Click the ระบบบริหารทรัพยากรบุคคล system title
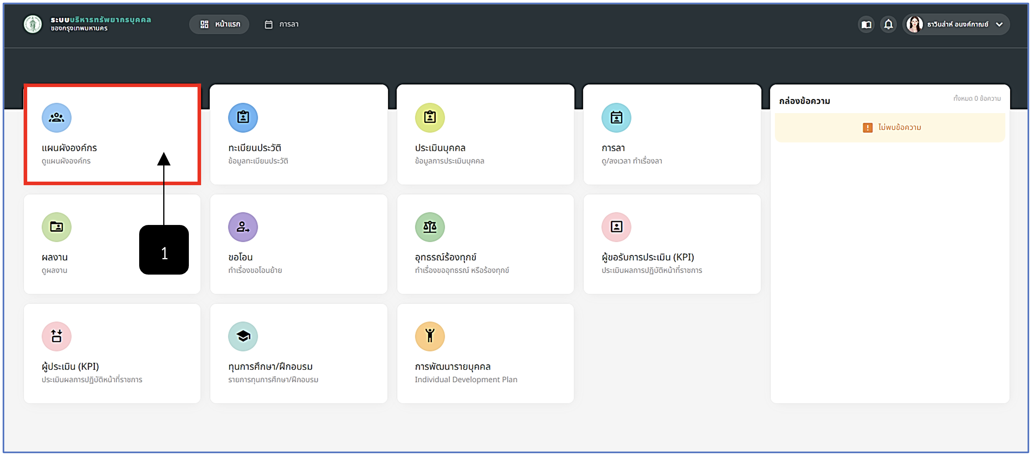The height and width of the screenshot is (457, 1033). pos(101,19)
